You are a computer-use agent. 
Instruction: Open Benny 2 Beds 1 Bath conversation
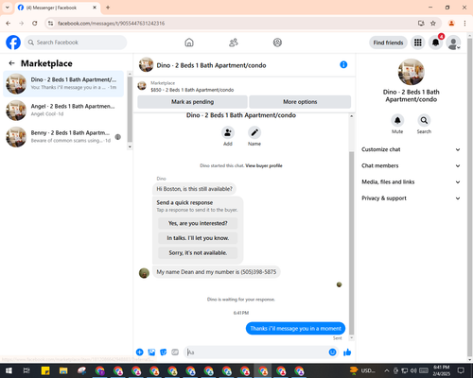pos(63,137)
